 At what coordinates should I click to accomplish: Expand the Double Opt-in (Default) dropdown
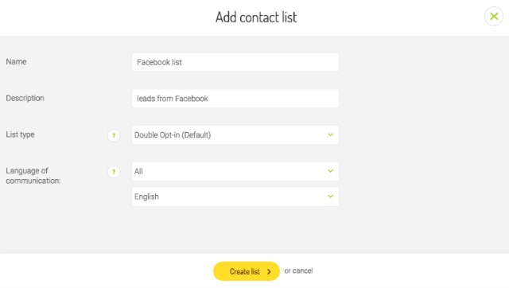point(235,134)
